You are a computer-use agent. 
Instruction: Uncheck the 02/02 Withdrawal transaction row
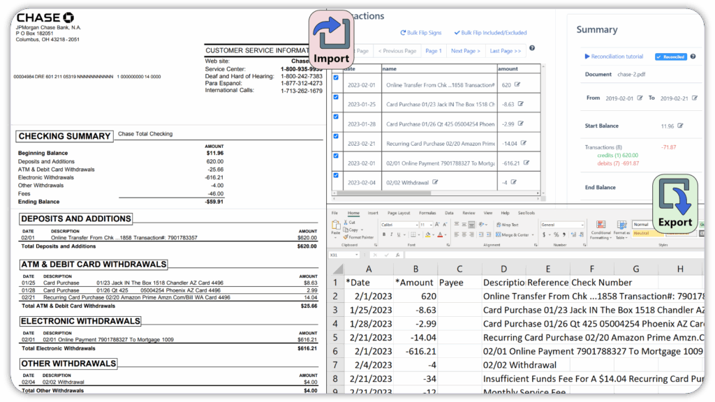click(x=336, y=175)
